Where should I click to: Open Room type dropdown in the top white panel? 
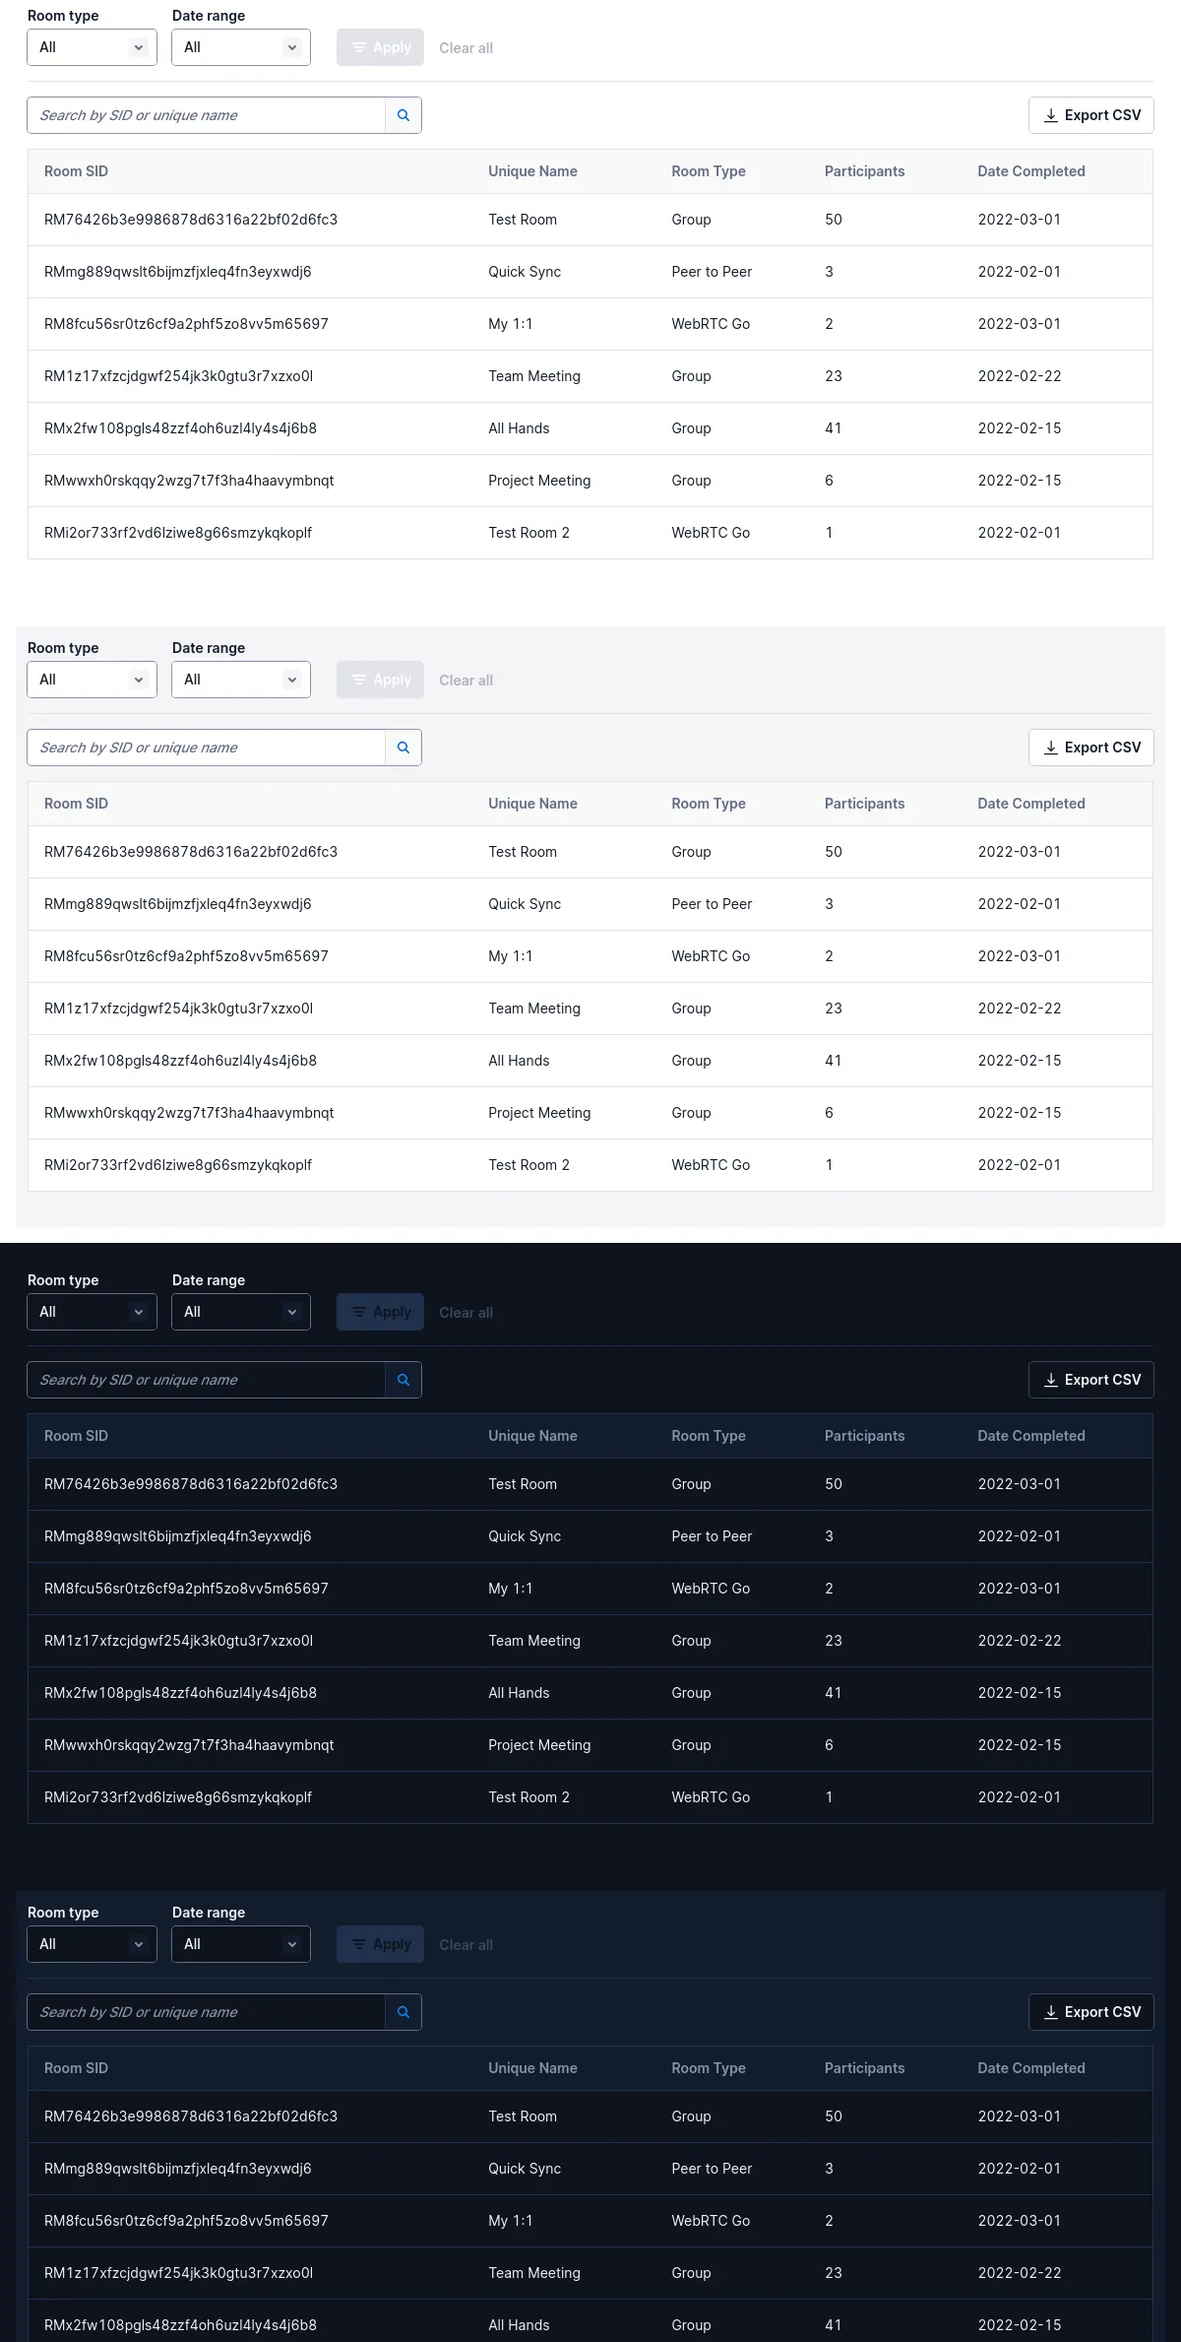coord(92,47)
